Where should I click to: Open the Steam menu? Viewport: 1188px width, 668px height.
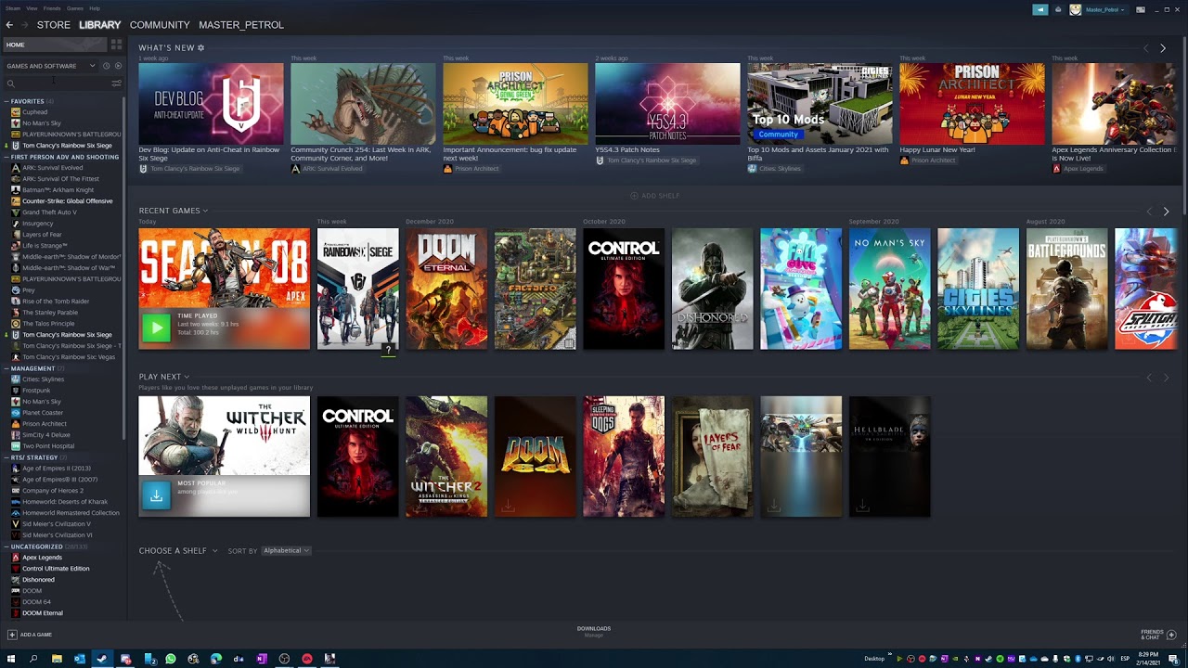(x=13, y=8)
